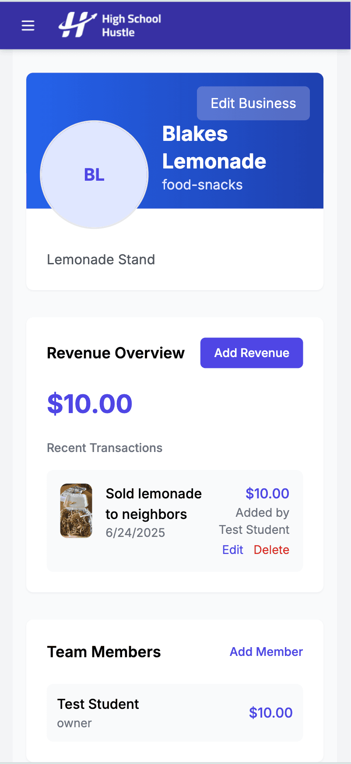This screenshot has height=764, width=351.
Task: Edit the lemonade sale transaction
Action: click(x=232, y=550)
